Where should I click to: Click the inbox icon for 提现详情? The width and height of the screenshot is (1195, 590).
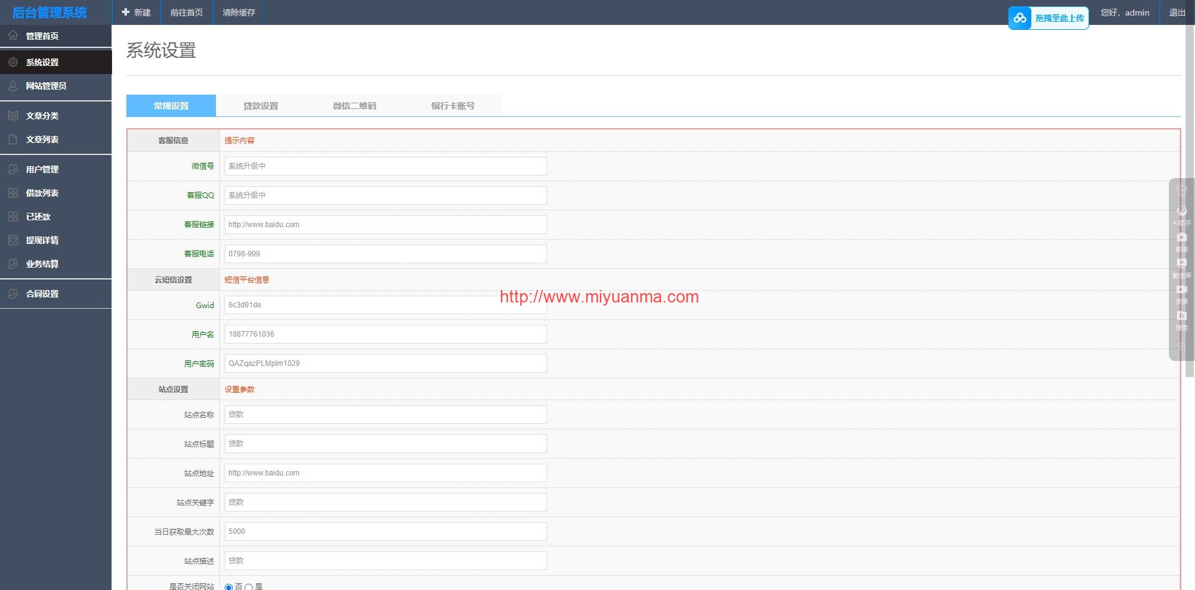pos(13,240)
